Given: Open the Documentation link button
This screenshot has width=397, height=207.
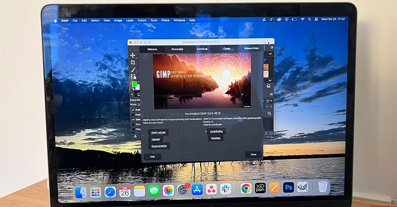Looking at the screenshot, I should (159, 146).
